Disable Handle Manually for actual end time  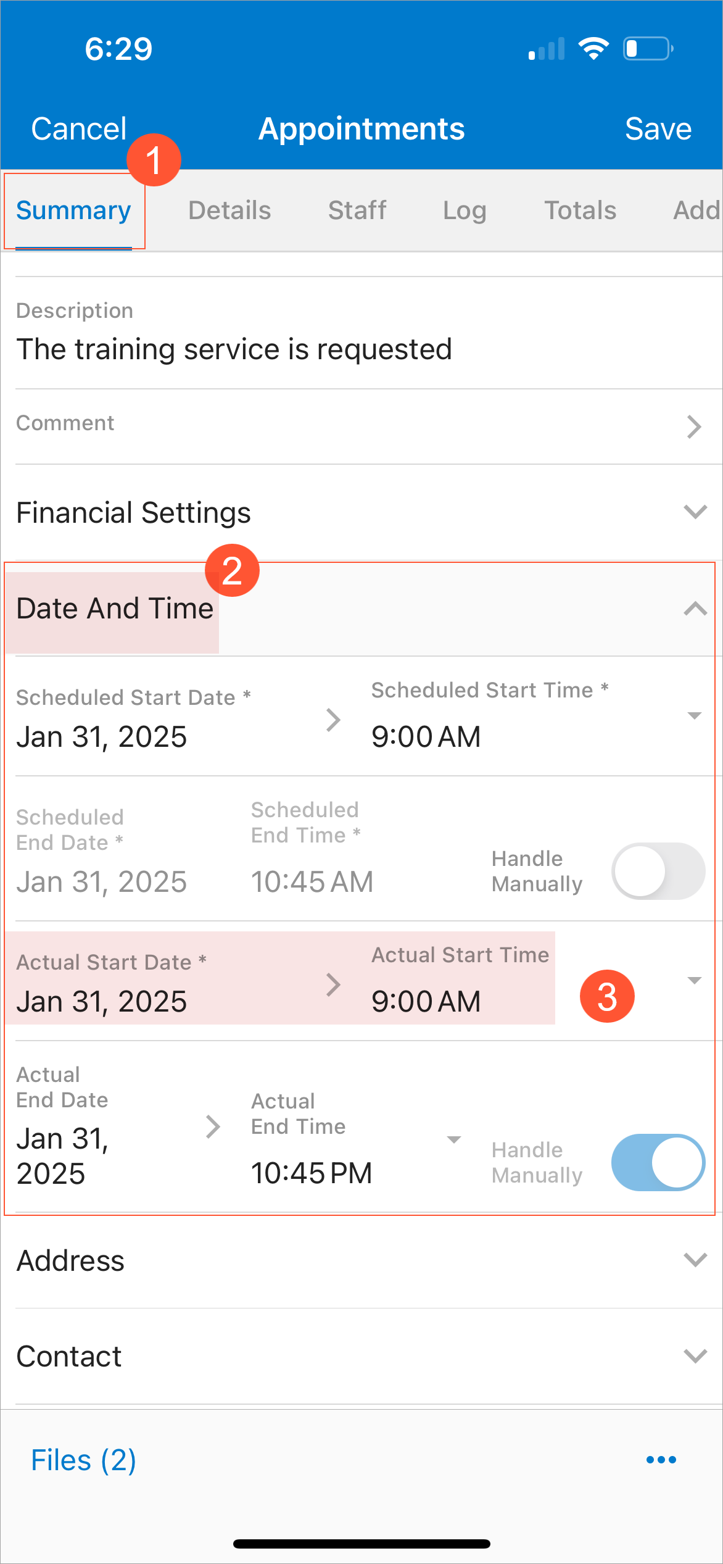658,1162
